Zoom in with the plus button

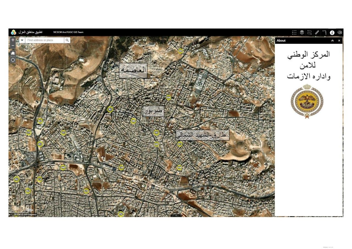13,40
